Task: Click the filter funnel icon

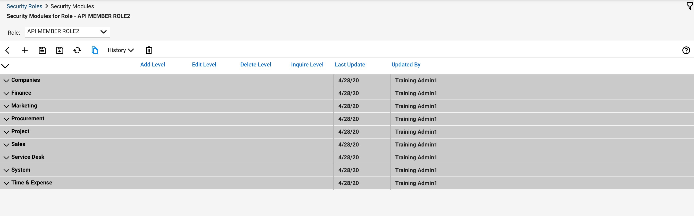Action: 690,6
